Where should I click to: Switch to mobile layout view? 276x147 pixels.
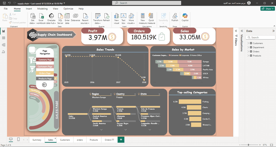pos(18,139)
